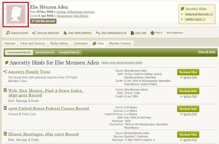Click the Edit this person button

tap(43, 21)
